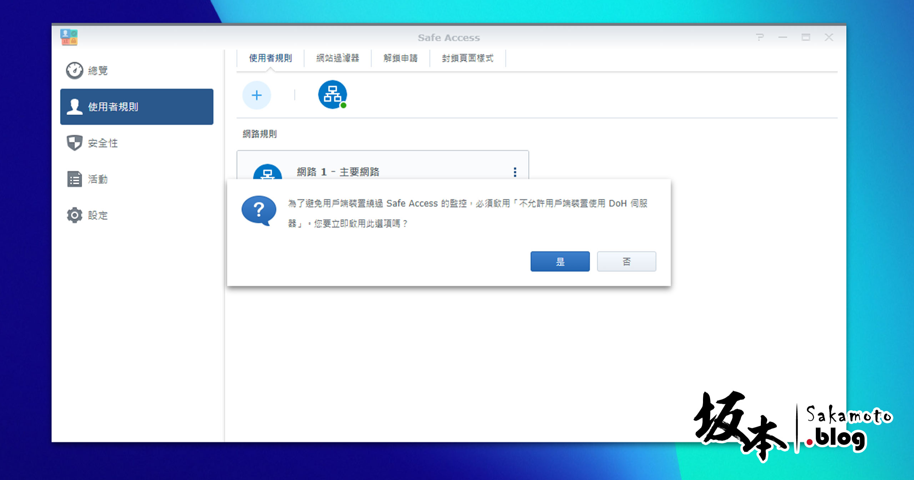Close the Safe Access window
The image size is (914, 480).
tap(829, 37)
